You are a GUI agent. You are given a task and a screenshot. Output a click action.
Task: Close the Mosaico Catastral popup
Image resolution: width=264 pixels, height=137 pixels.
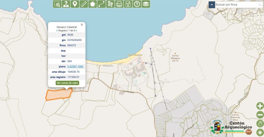82,25
